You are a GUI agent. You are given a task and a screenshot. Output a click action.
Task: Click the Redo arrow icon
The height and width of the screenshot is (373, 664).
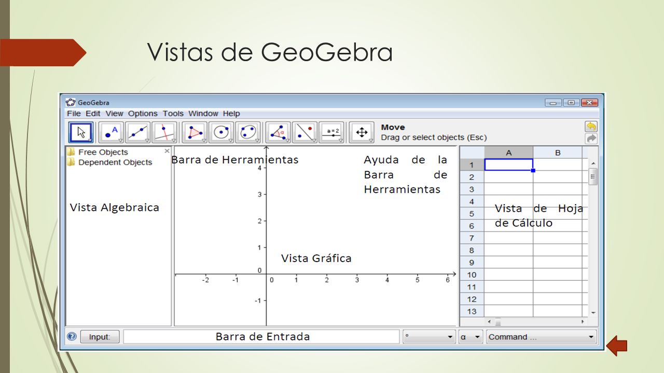pos(591,138)
